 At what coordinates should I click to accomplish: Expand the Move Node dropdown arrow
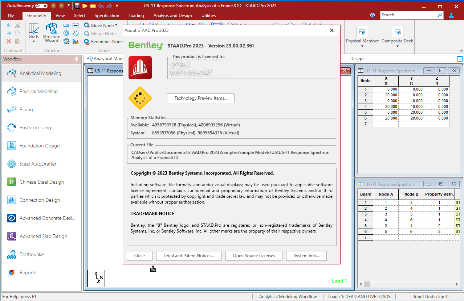116,25
